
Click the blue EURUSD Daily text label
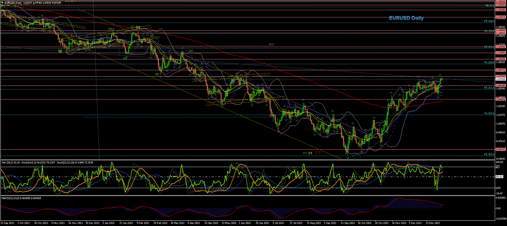[x=406, y=18]
